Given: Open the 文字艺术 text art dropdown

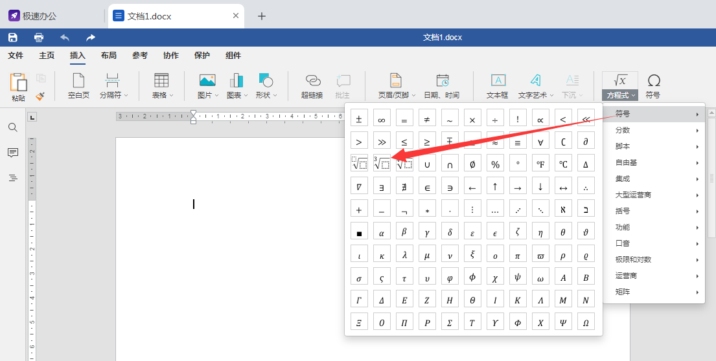Looking at the screenshot, I should (x=536, y=86).
